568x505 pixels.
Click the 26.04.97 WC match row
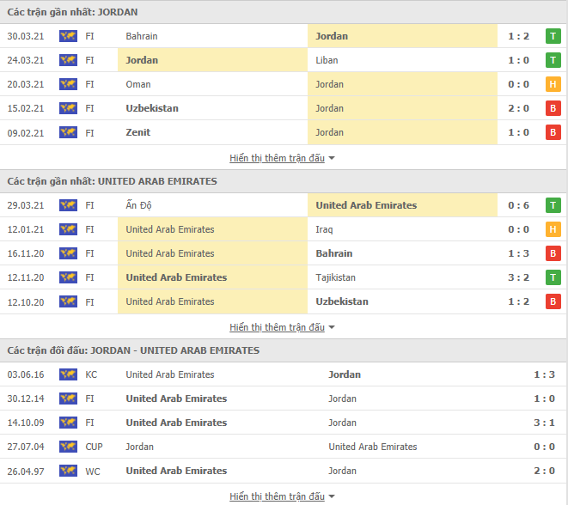point(284,471)
